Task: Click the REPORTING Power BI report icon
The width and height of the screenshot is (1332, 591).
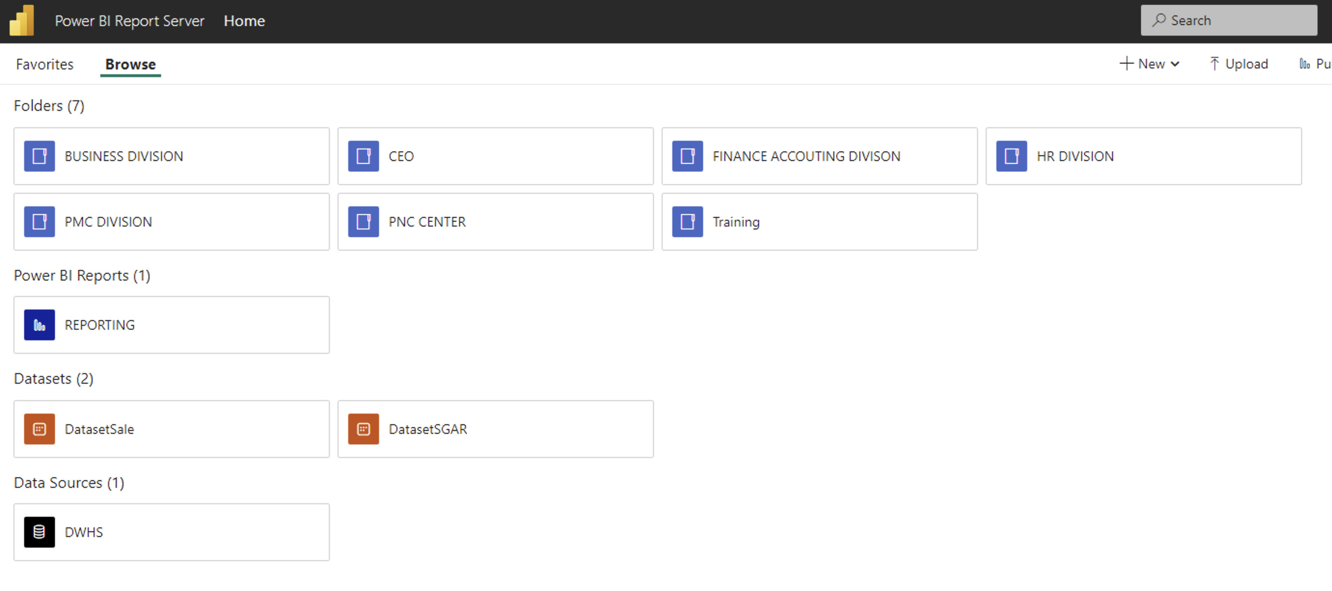Action: coord(39,325)
